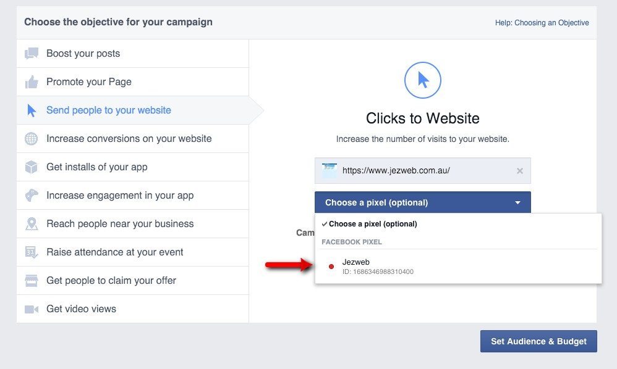Click the globe icon for website conversions

coord(32,139)
